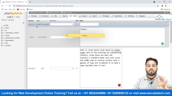172x96 pixels.
Task: Toggle the Null checkbox for description
Action: coord(77,68)
